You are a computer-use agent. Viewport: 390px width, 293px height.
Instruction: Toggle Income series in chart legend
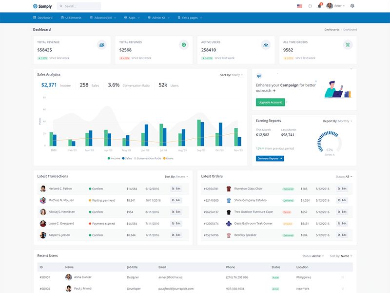[x=114, y=158]
